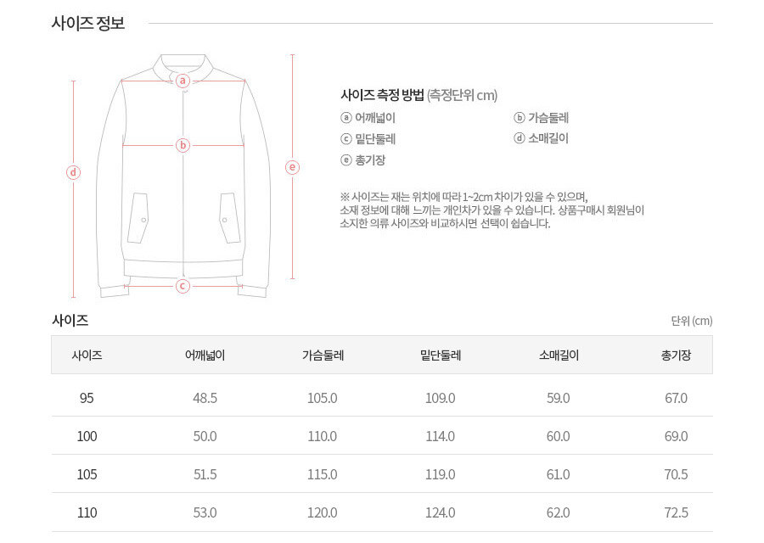Click the circled 'e' total length marker

293,167
